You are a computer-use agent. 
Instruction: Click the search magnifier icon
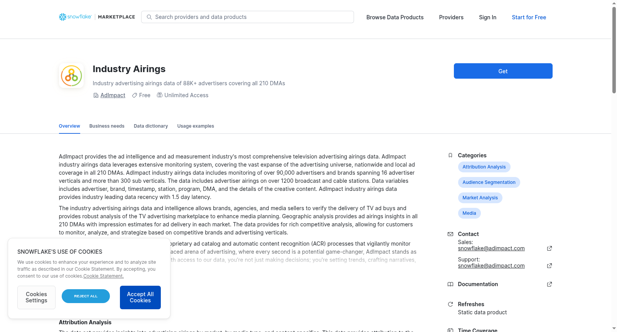point(149,17)
